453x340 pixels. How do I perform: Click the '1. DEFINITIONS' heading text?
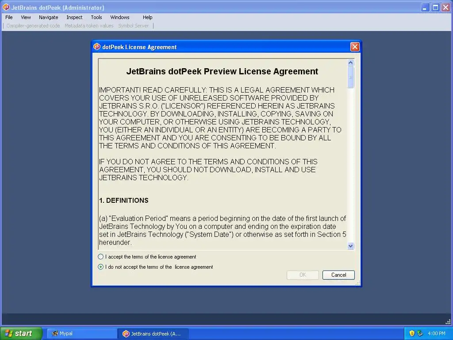(124, 201)
